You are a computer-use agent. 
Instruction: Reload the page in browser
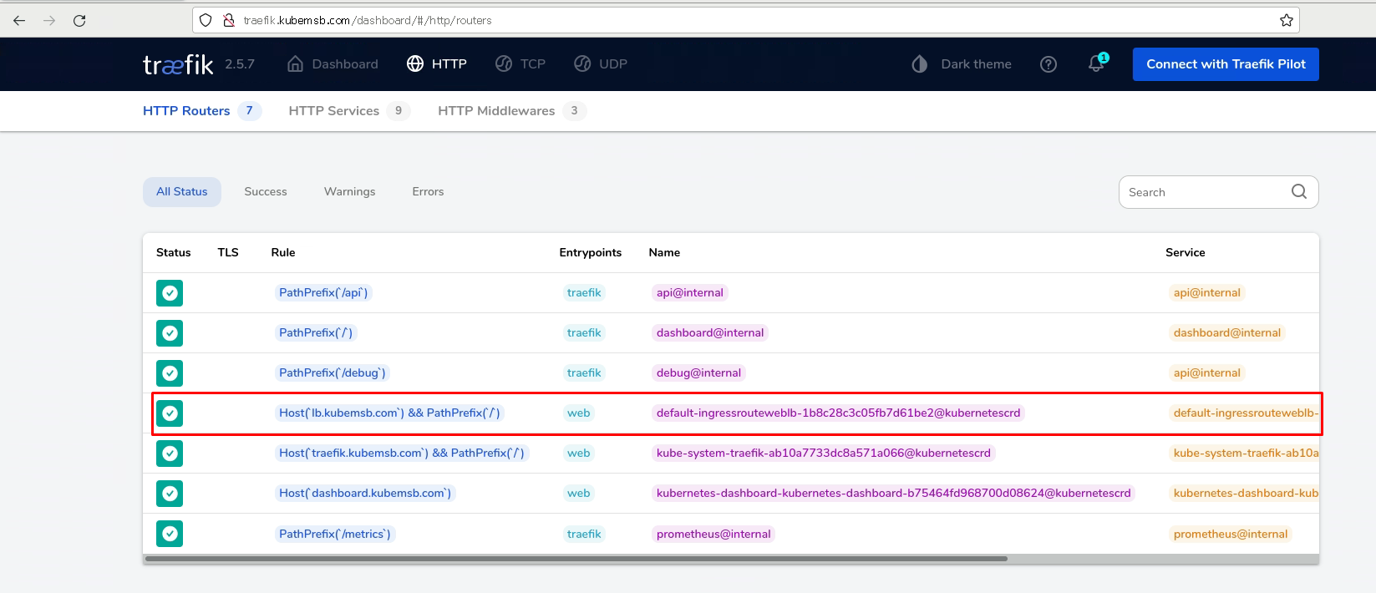coord(79,20)
